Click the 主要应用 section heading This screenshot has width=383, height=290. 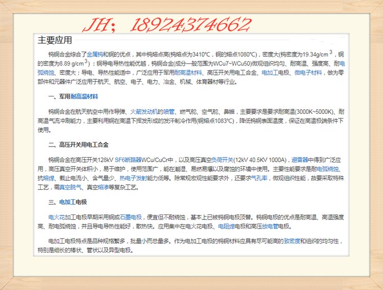[55, 40]
